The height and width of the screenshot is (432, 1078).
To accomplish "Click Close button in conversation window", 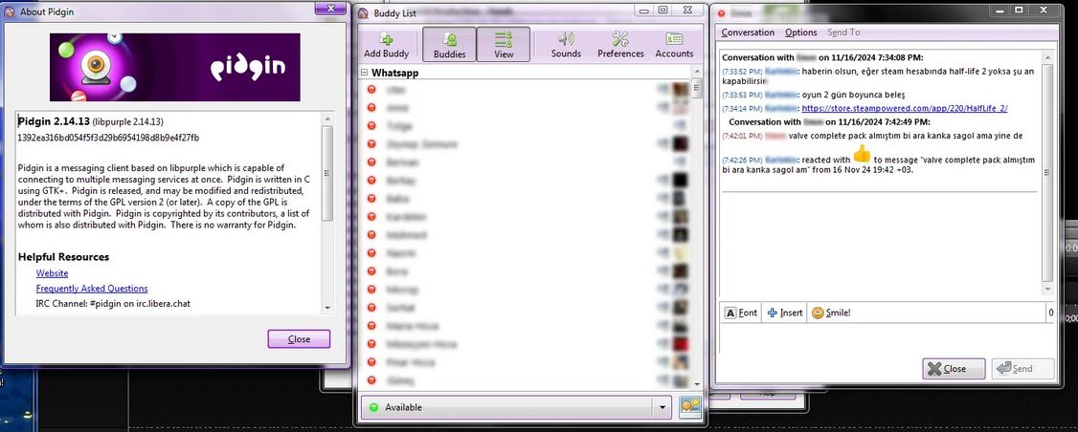I will click(x=954, y=369).
